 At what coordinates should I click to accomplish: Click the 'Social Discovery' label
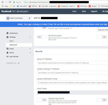(x=55, y=36)
